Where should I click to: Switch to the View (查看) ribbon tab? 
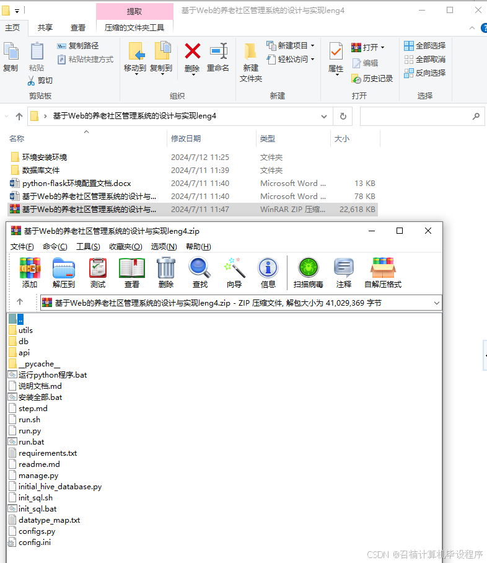(78, 28)
